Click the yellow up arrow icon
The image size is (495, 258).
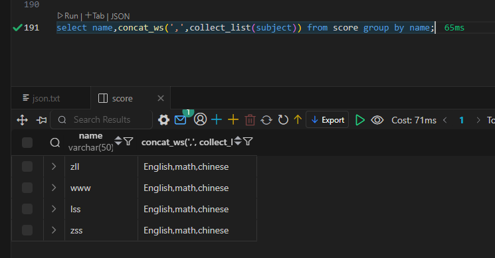[298, 119]
